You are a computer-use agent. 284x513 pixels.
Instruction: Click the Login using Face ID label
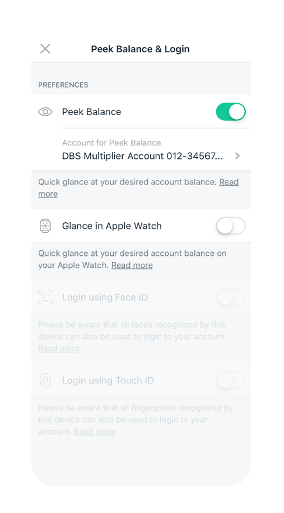coord(105,297)
